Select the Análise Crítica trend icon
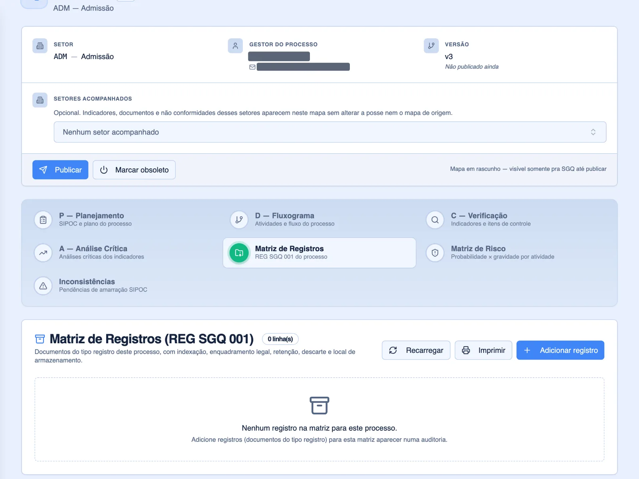Screen dimensions: 639x479 click(x=43, y=253)
